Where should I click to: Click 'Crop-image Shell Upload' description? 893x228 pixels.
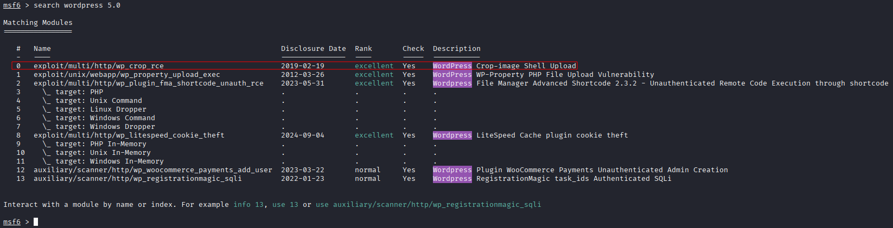pyautogui.click(x=526, y=66)
